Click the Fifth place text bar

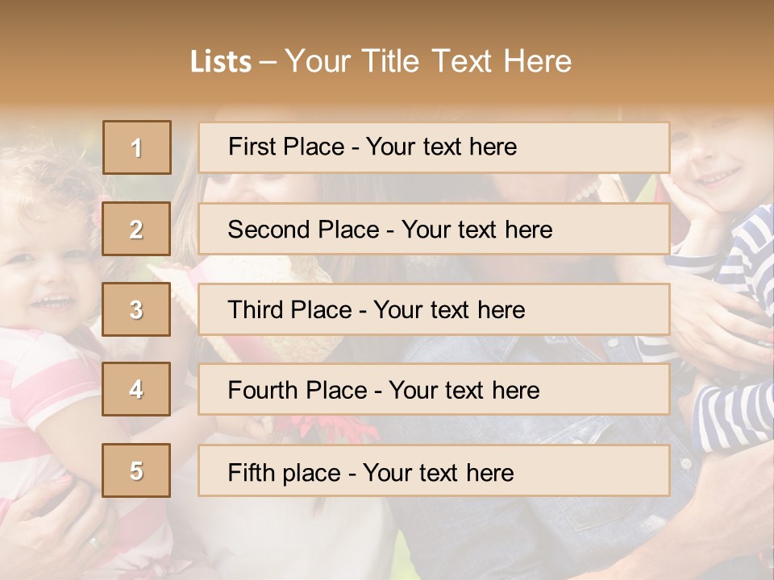[434, 471]
